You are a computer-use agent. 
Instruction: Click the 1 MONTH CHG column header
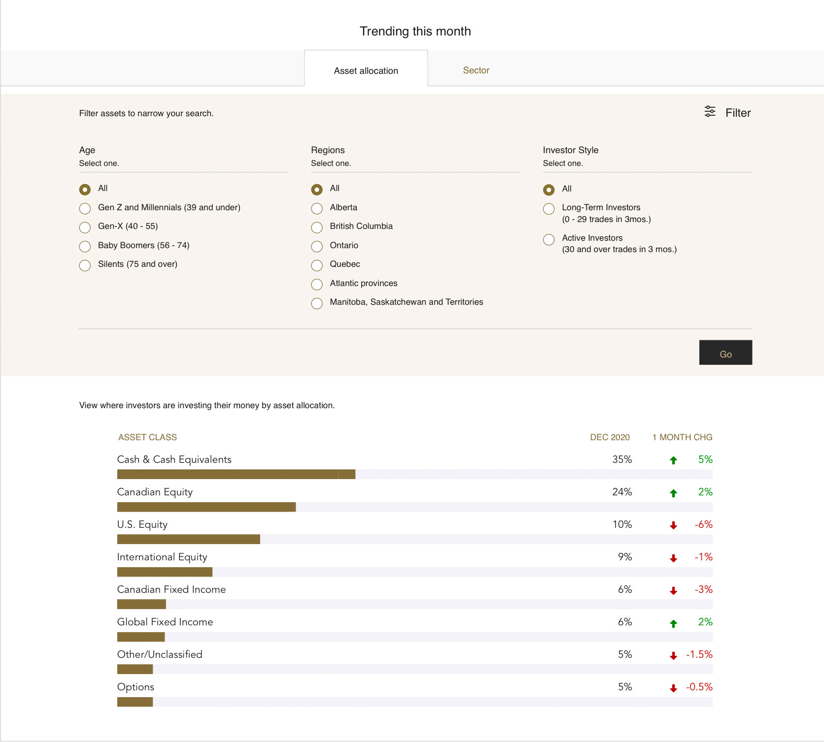pos(682,437)
